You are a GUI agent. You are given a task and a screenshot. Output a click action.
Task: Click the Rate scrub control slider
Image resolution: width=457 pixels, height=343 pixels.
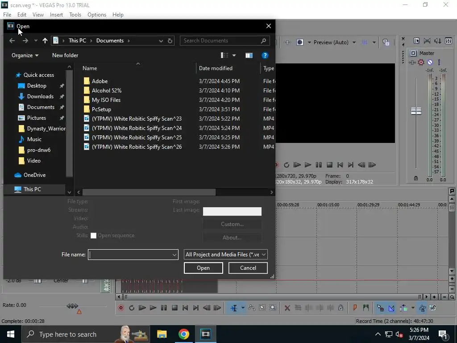click(x=72, y=306)
